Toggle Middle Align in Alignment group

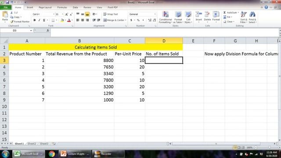(x=83, y=14)
